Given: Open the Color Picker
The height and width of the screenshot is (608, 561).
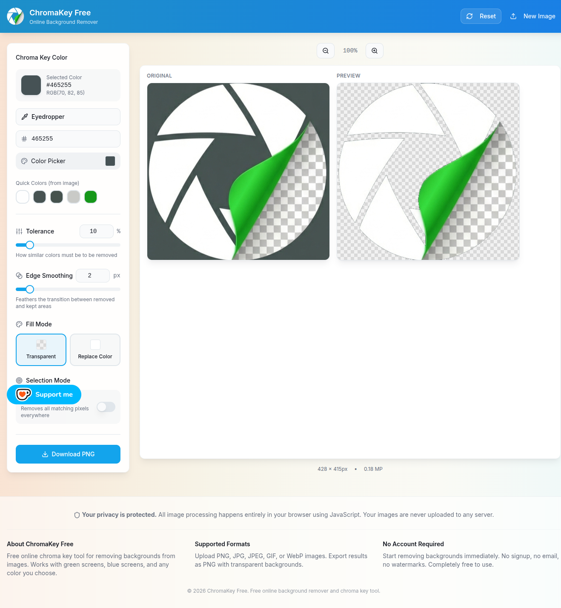Looking at the screenshot, I should click(68, 161).
